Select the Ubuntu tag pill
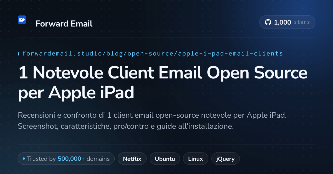The height and width of the screenshot is (174, 333). tap(165, 159)
